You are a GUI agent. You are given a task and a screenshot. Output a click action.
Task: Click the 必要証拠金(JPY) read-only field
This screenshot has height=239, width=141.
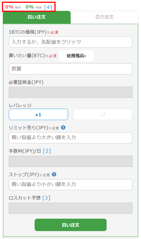tap(70, 92)
